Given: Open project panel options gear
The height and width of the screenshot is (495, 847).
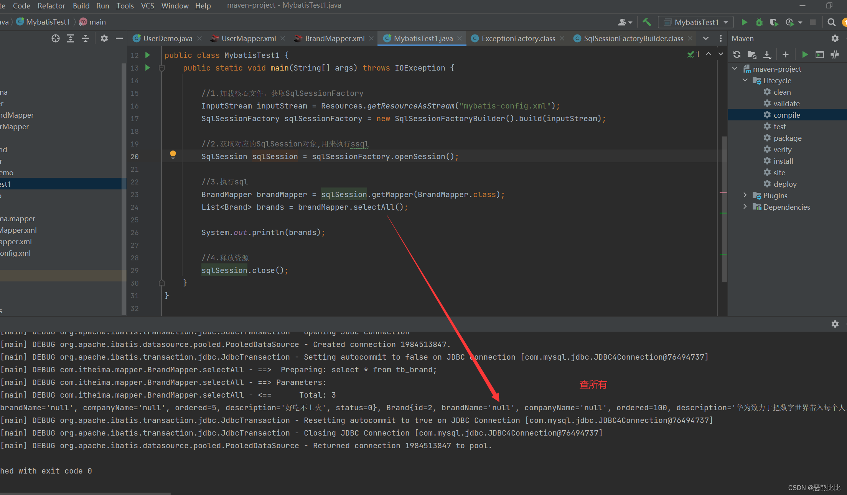Looking at the screenshot, I should pos(104,38).
